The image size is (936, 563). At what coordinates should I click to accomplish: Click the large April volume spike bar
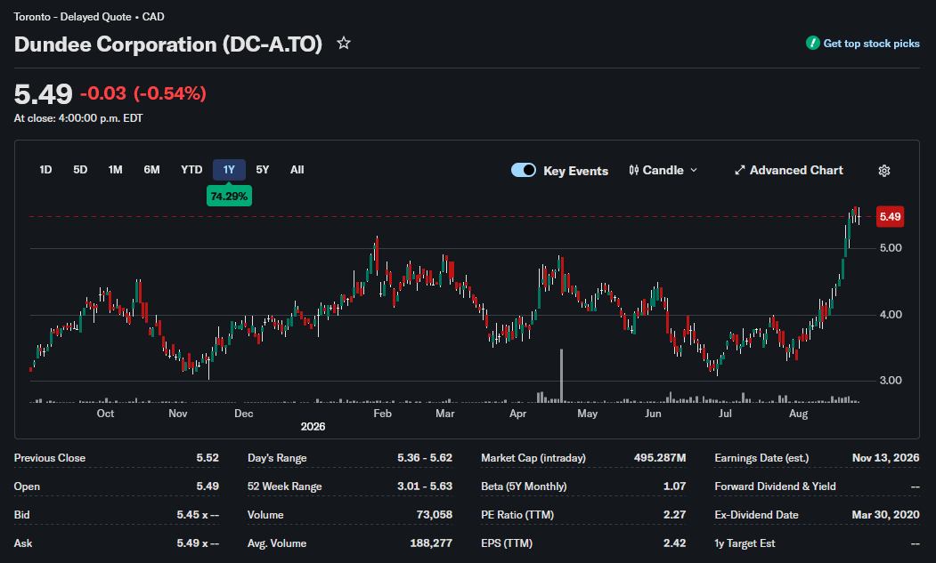coord(561,375)
